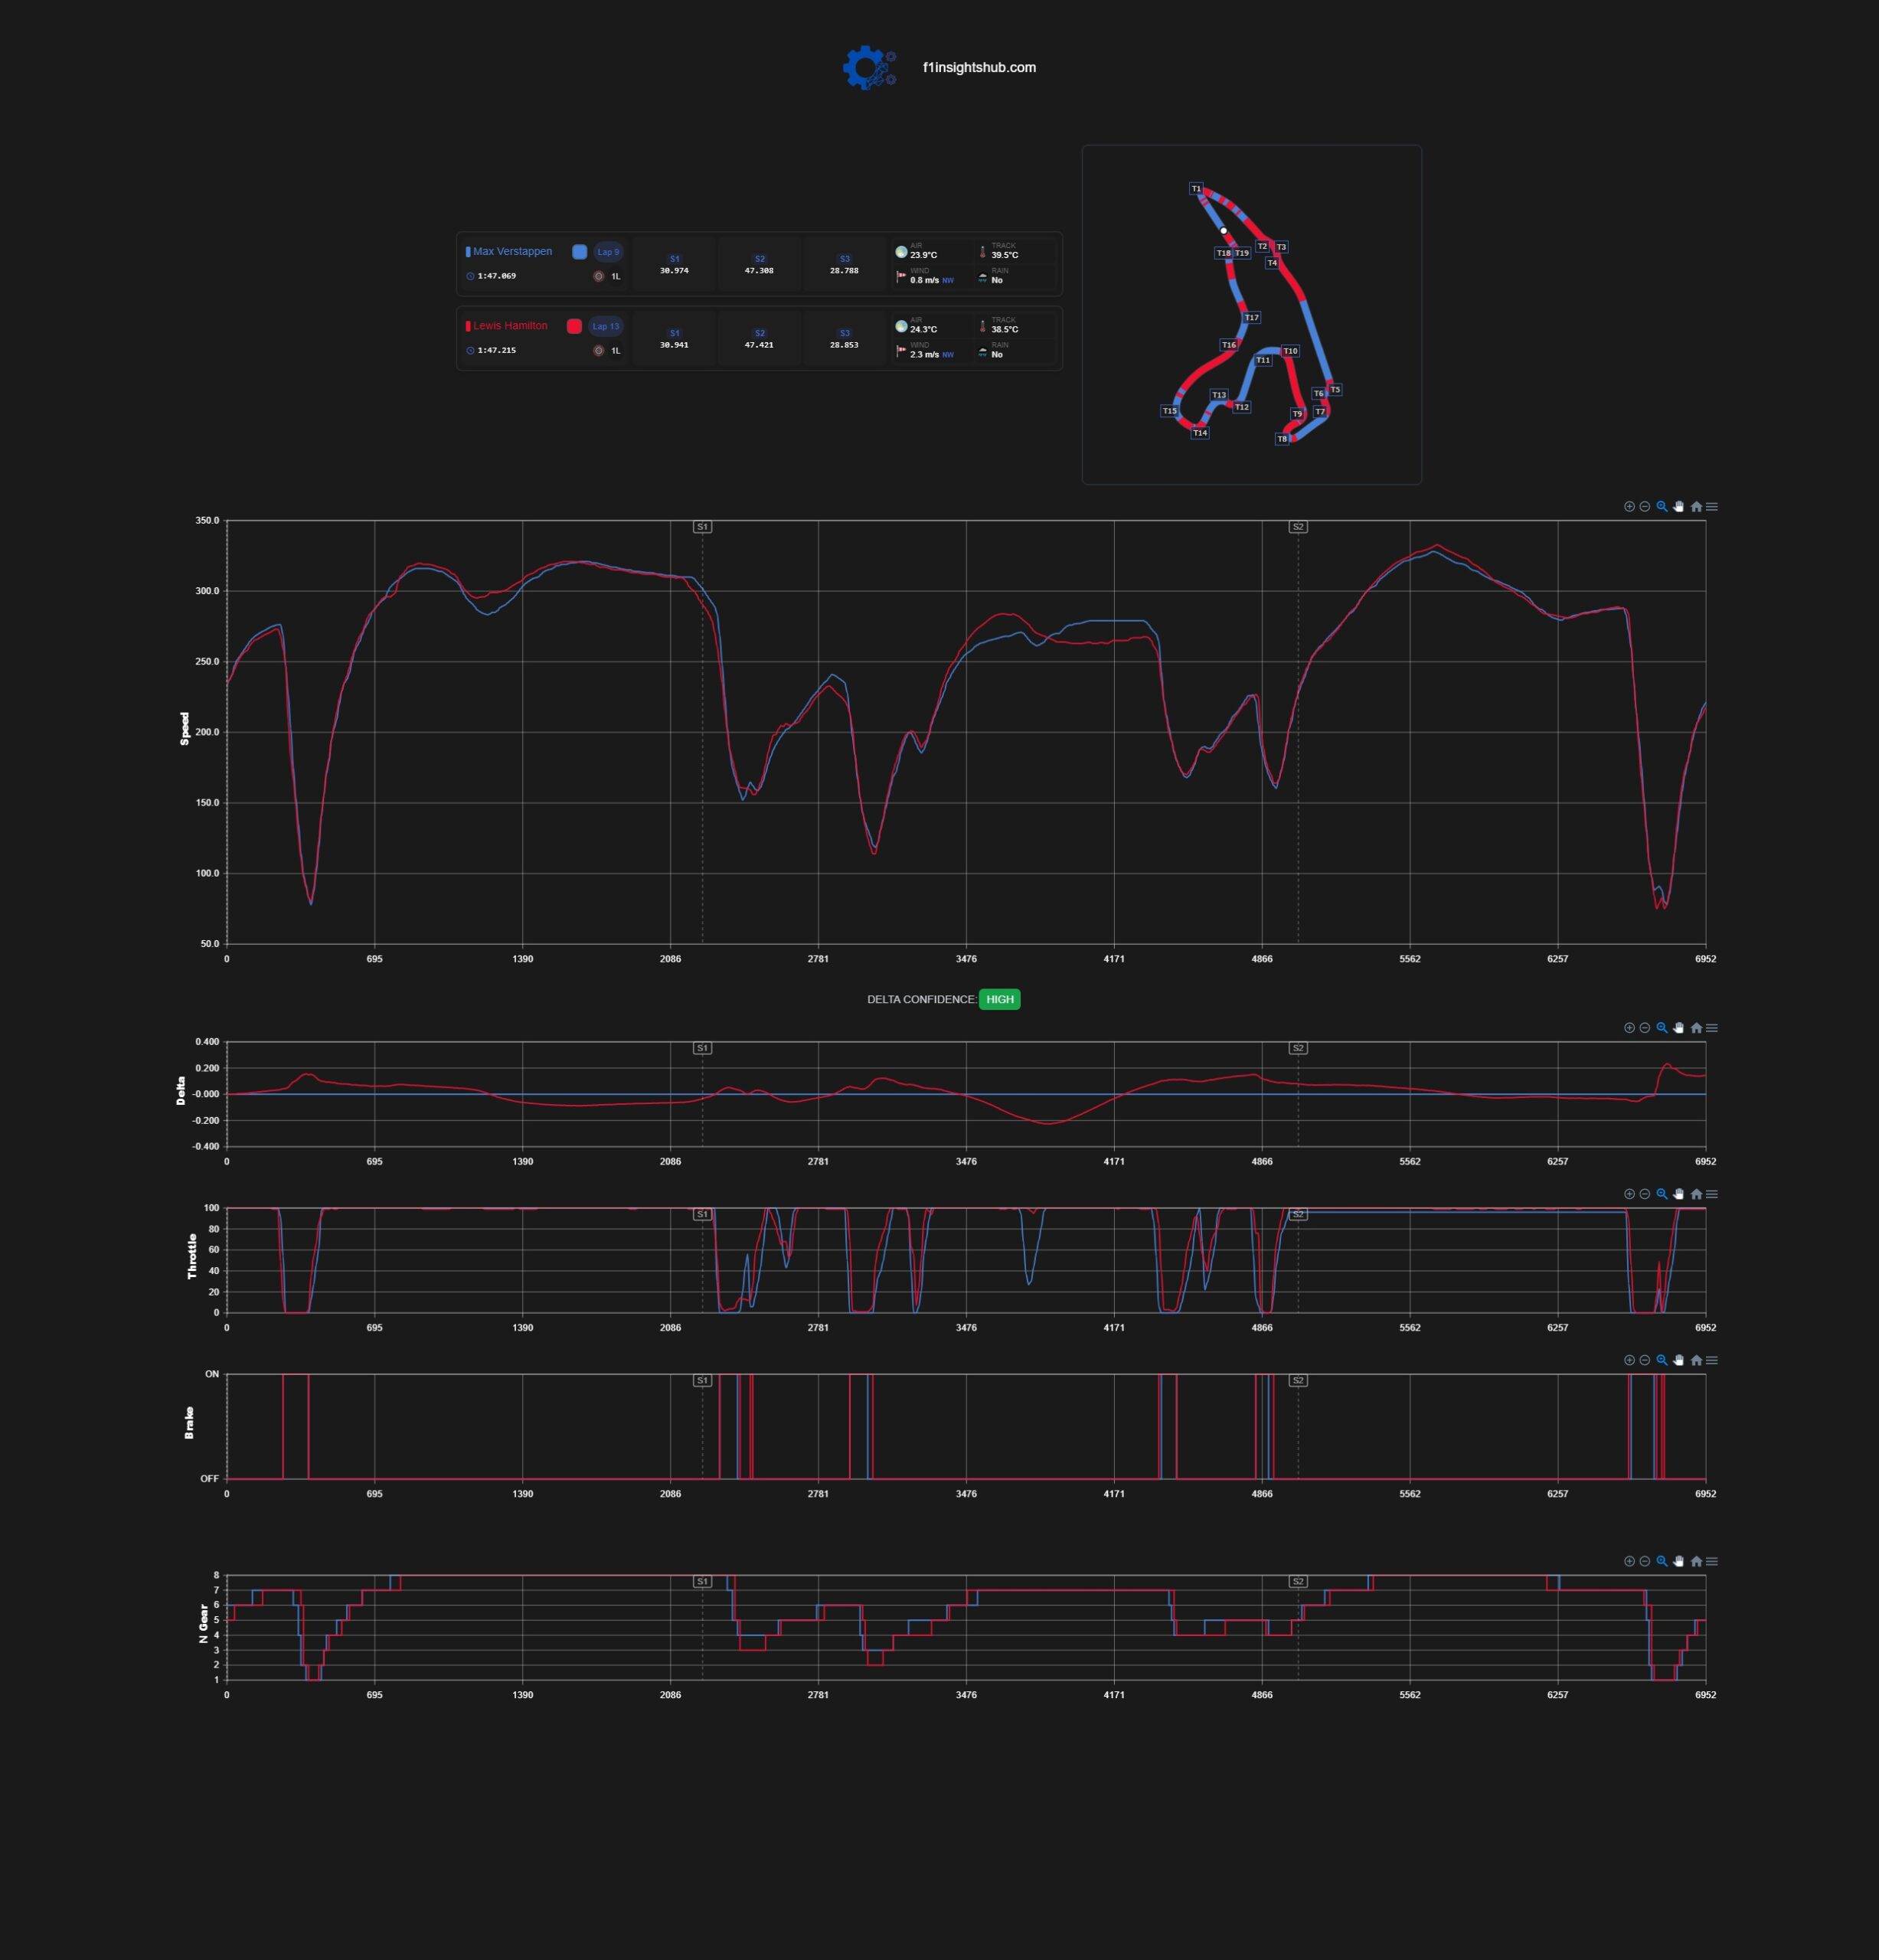Click the Lap 13 badge
Viewport: 1879px width, 1960px height.
[606, 326]
